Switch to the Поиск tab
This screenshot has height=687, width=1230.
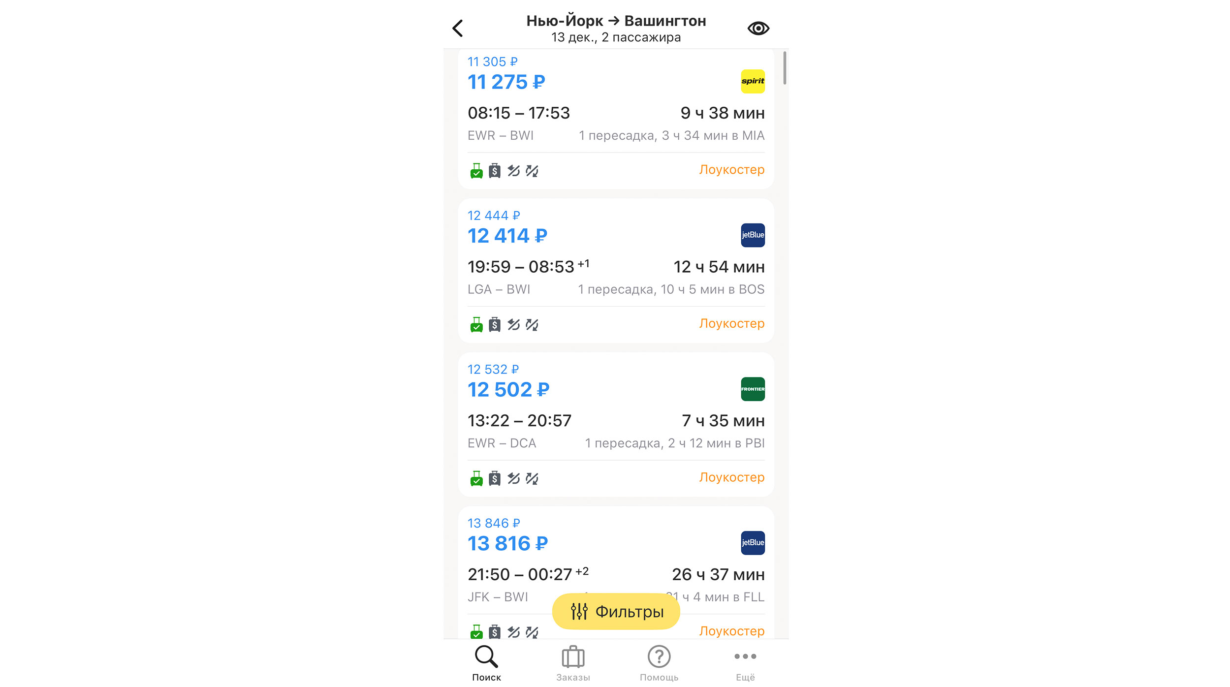pos(486,663)
